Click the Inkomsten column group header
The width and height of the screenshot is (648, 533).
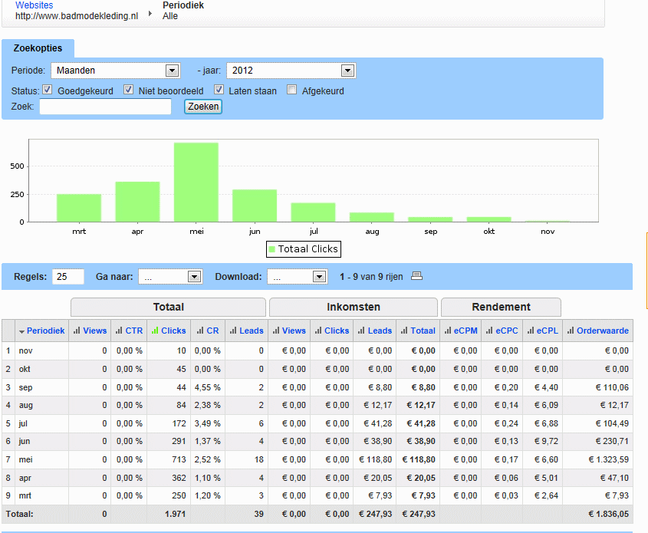tap(354, 307)
